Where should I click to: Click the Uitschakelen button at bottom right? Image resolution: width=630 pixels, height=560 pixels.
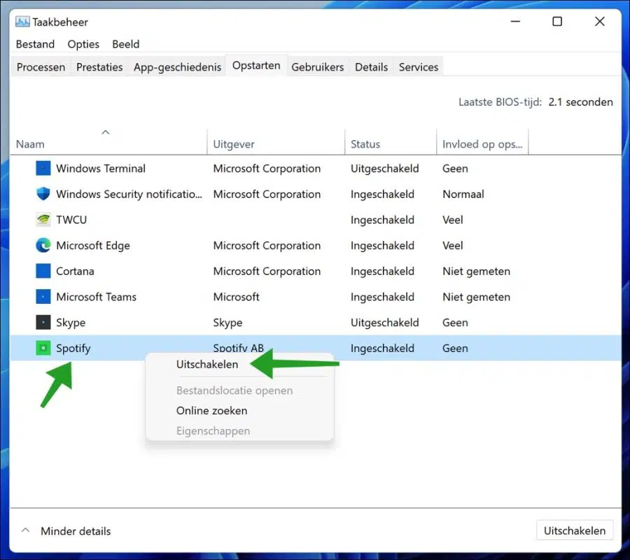point(575,531)
